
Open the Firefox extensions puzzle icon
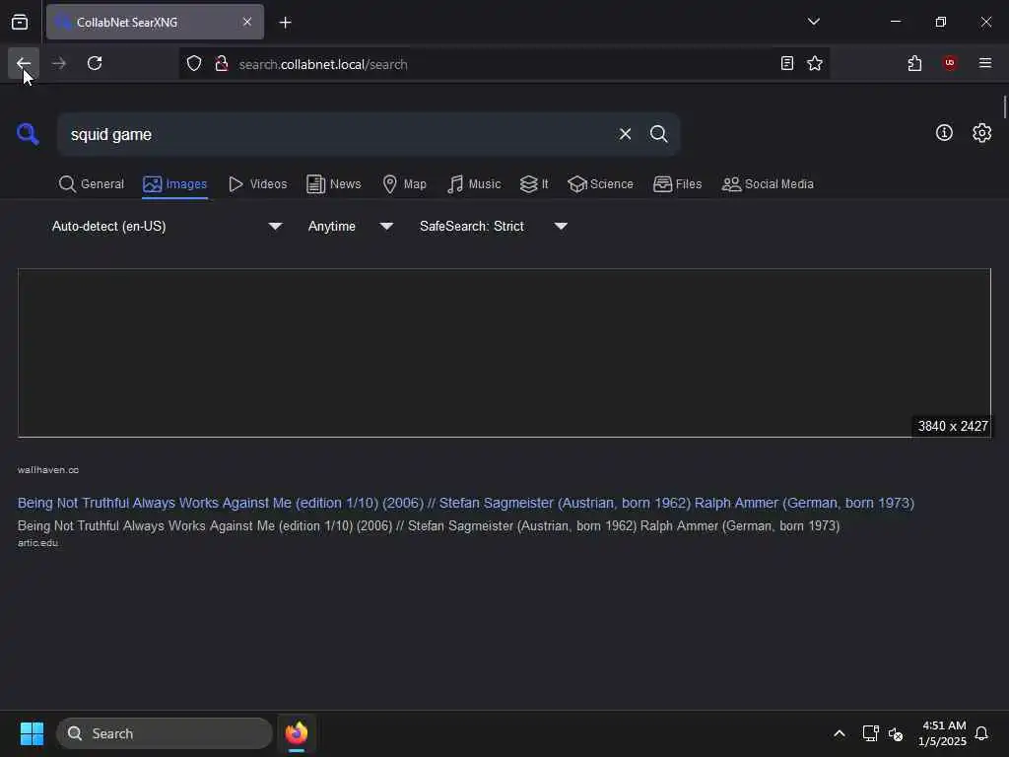tap(914, 63)
